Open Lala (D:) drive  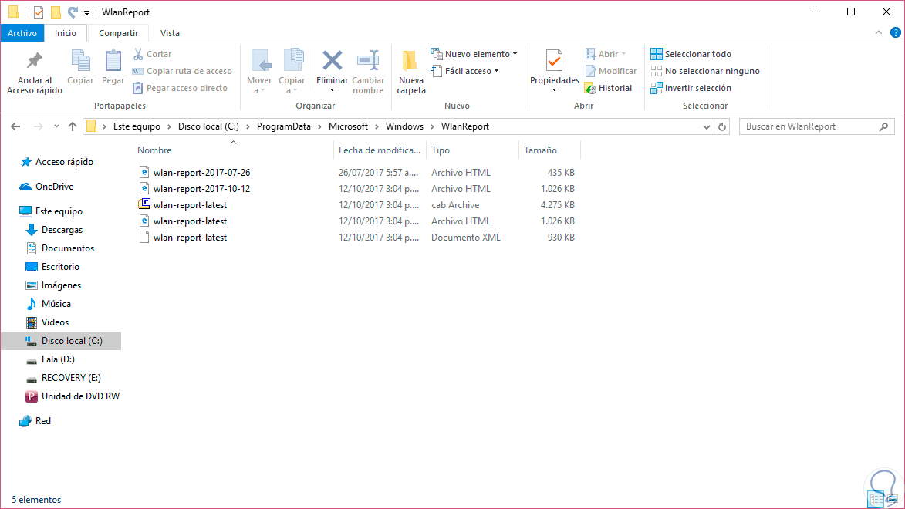coord(58,359)
